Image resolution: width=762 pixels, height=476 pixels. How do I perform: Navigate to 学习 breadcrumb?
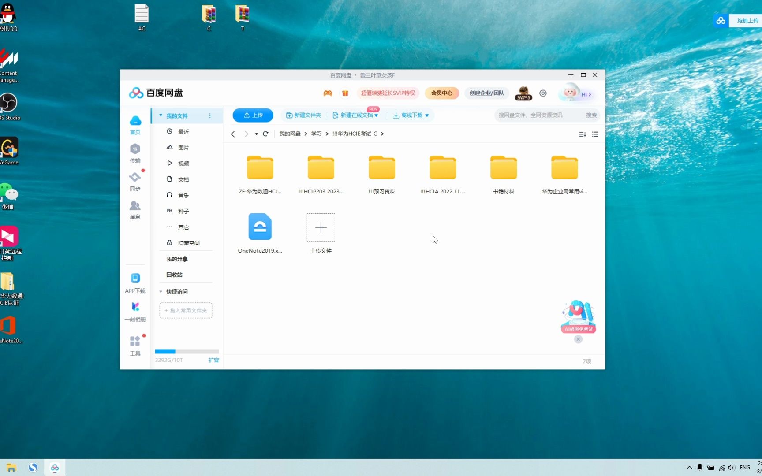coord(316,134)
